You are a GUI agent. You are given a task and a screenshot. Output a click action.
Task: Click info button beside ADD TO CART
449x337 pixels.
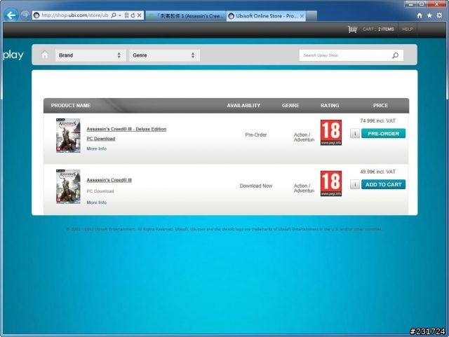[355, 184]
